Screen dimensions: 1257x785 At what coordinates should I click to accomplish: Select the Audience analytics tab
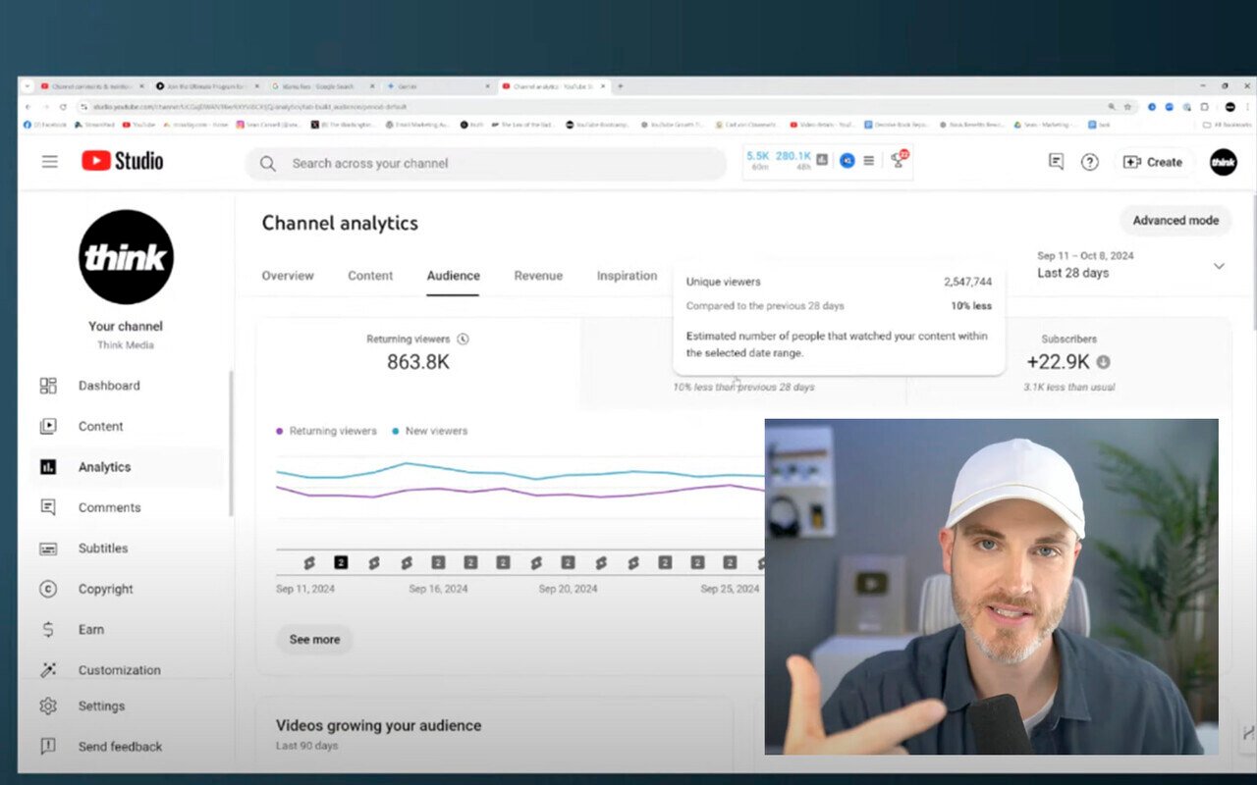(x=453, y=276)
